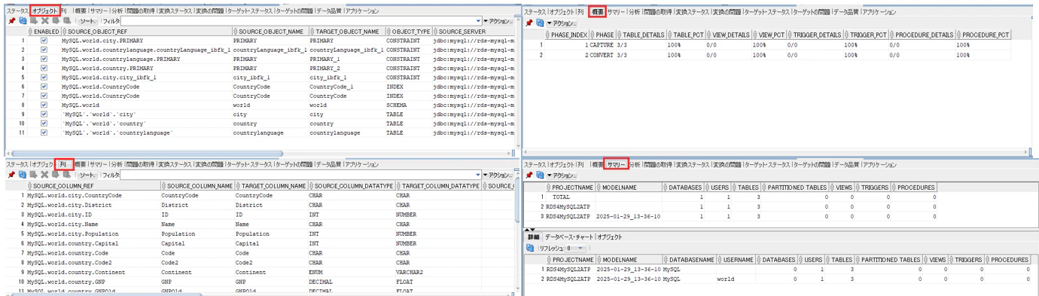The height and width of the screenshot is (296, 1039).
Task: Switch to the 概要 tab in the top-right panel
Action: click(x=597, y=12)
